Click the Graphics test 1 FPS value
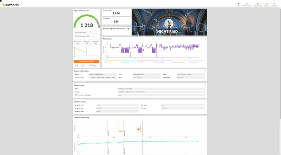The width and height of the screenshot is (281, 155). (x=117, y=108)
